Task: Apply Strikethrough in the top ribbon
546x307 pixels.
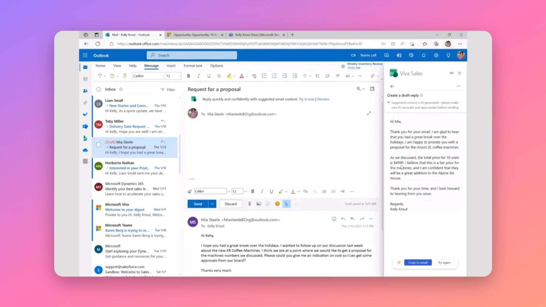Action: click(x=219, y=76)
